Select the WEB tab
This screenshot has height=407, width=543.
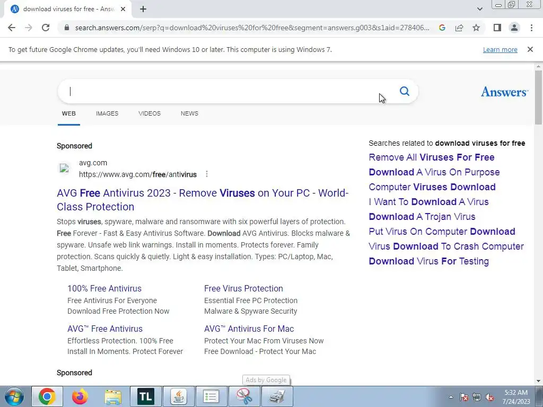(x=68, y=113)
